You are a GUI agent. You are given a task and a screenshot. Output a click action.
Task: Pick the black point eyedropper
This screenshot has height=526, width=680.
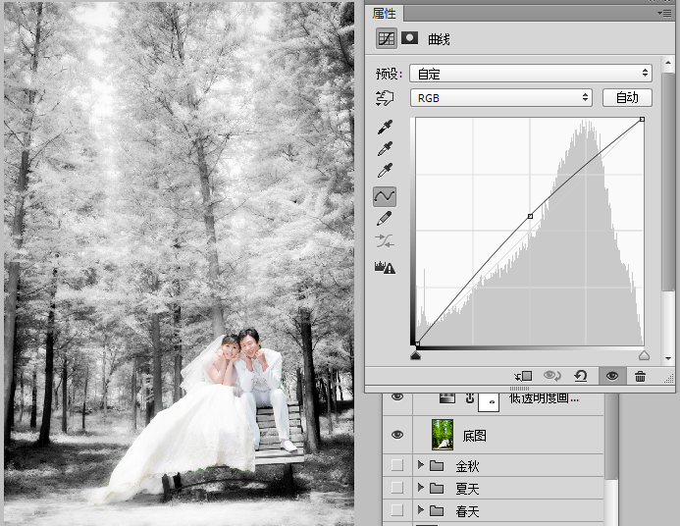385,127
